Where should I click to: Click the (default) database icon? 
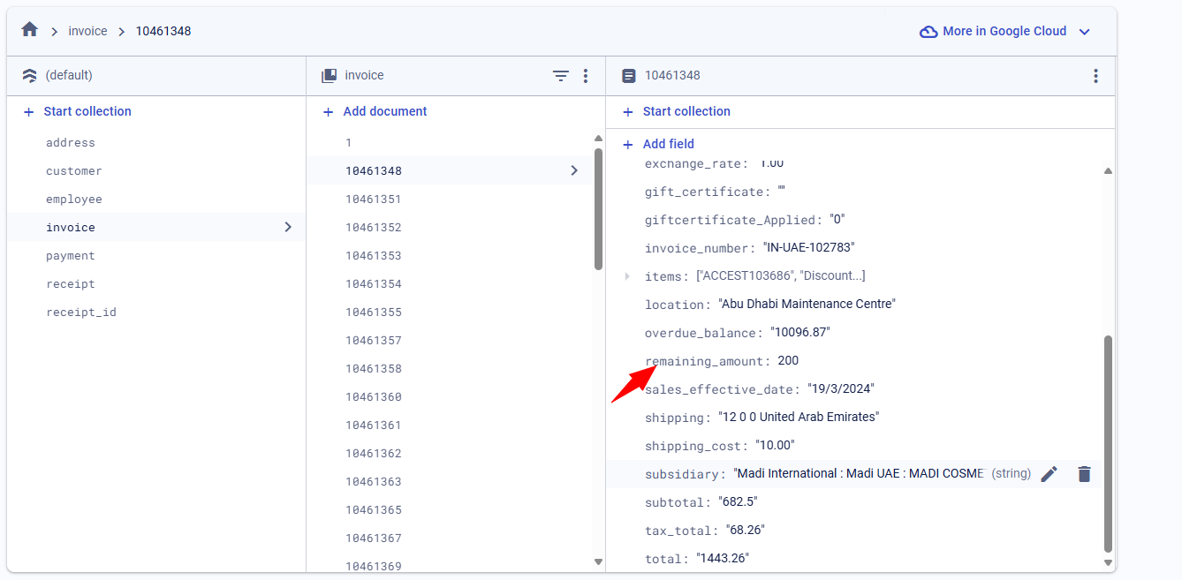coord(30,76)
